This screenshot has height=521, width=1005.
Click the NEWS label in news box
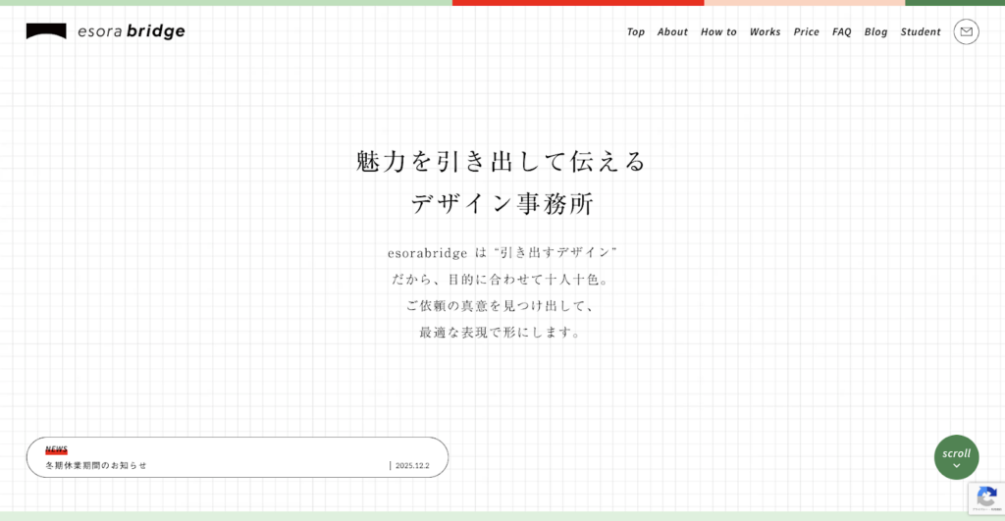(x=56, y=449)
